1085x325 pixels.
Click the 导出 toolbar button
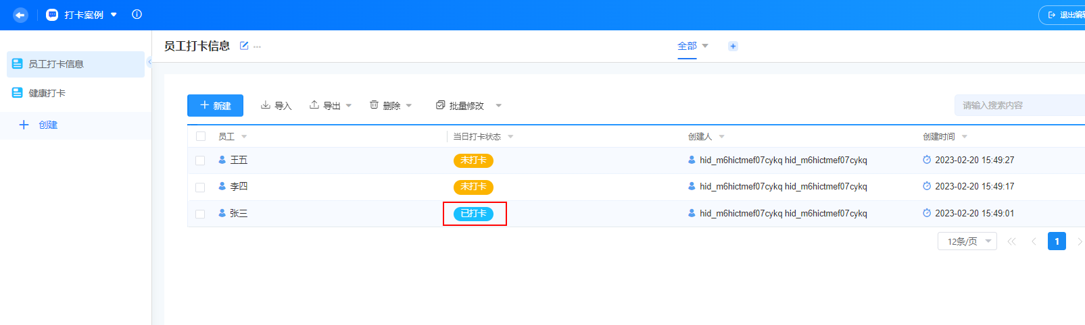tap(325, 105)
